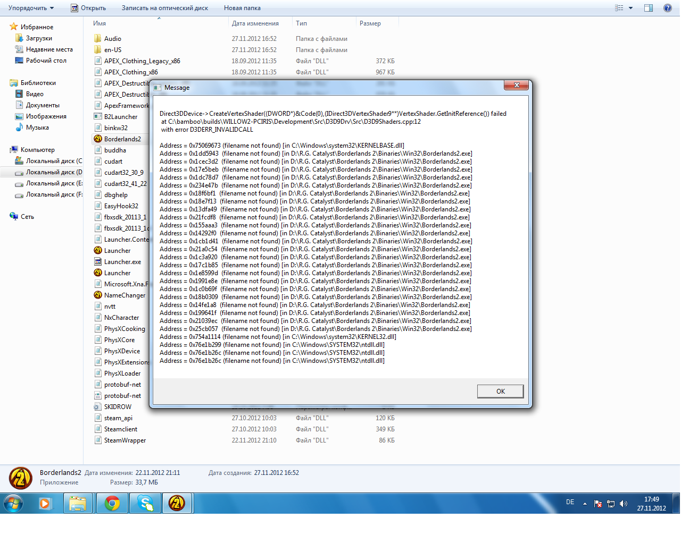The image size is (681, 544).
Task: Select the Borderlands2 application icon in list
Action: (x=98, y=139)
